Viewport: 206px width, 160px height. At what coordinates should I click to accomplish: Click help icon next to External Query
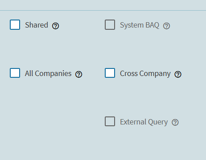(175, 123)
